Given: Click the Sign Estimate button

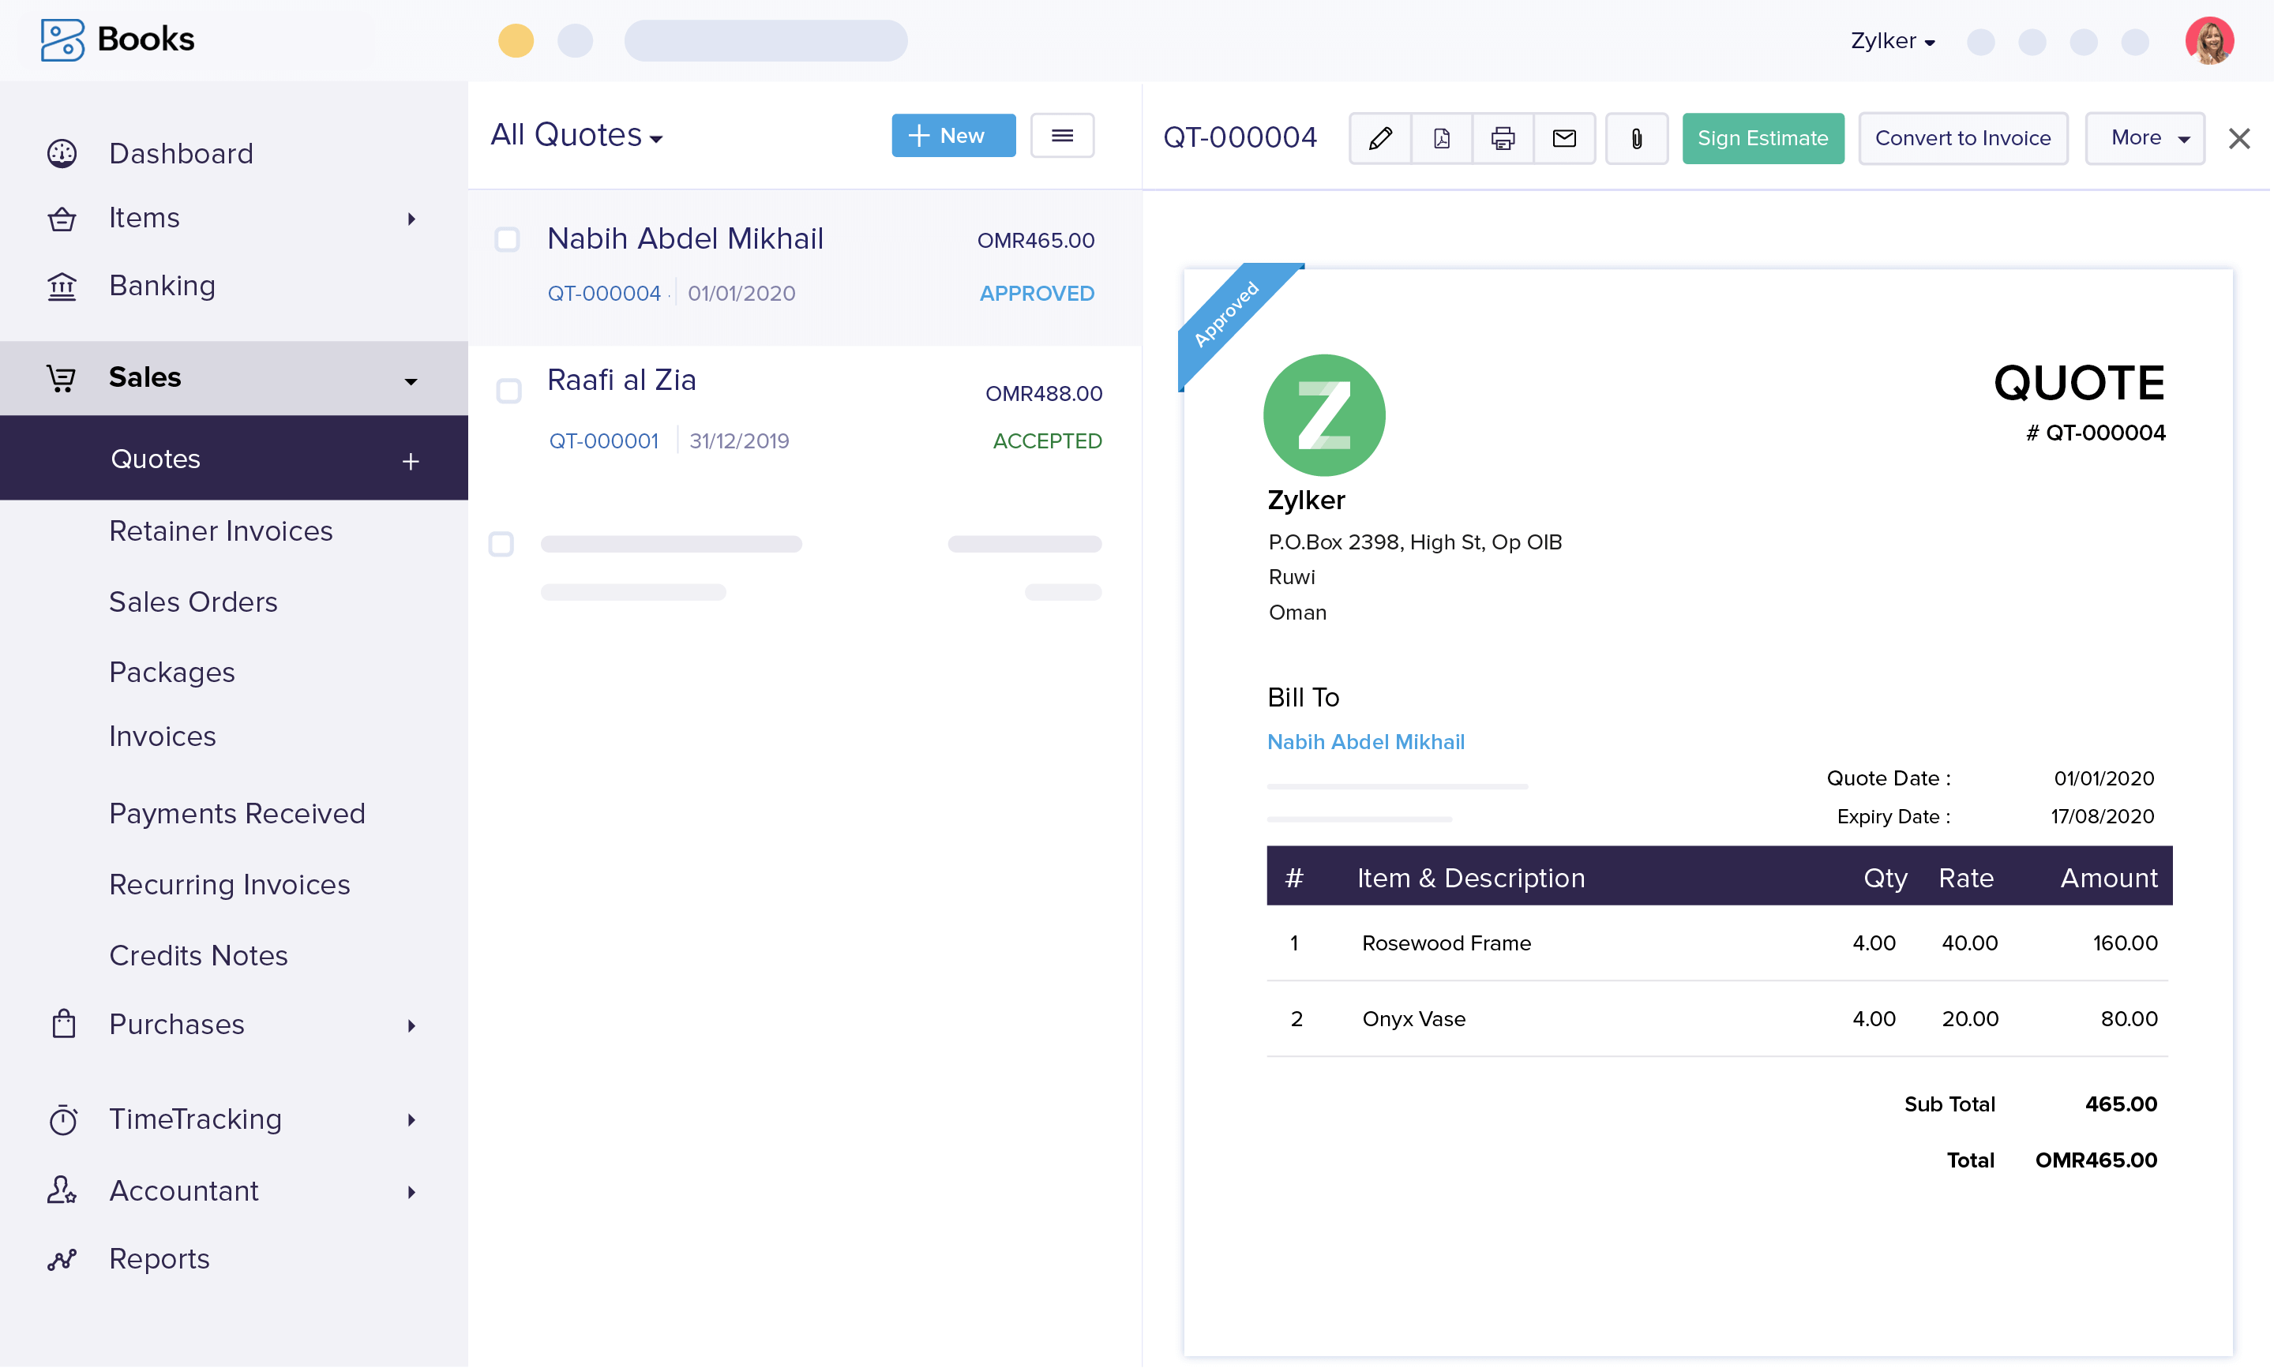Looking at the screenshot, I should (1762, 138).
